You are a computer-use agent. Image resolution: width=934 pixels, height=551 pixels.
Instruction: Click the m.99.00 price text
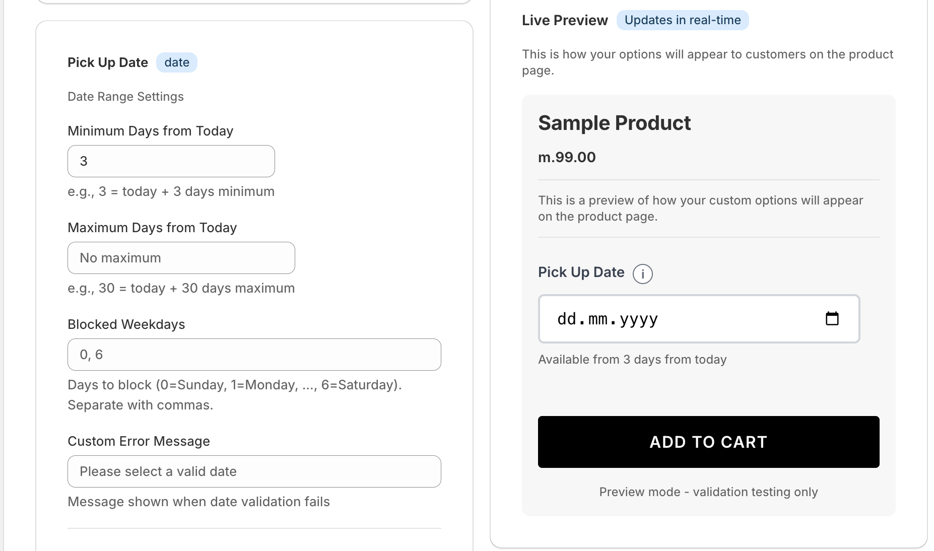pos(566,157)
